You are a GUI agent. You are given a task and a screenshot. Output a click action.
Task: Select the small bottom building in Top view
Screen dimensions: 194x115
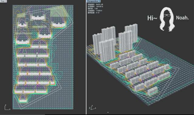tap(23, 101)
